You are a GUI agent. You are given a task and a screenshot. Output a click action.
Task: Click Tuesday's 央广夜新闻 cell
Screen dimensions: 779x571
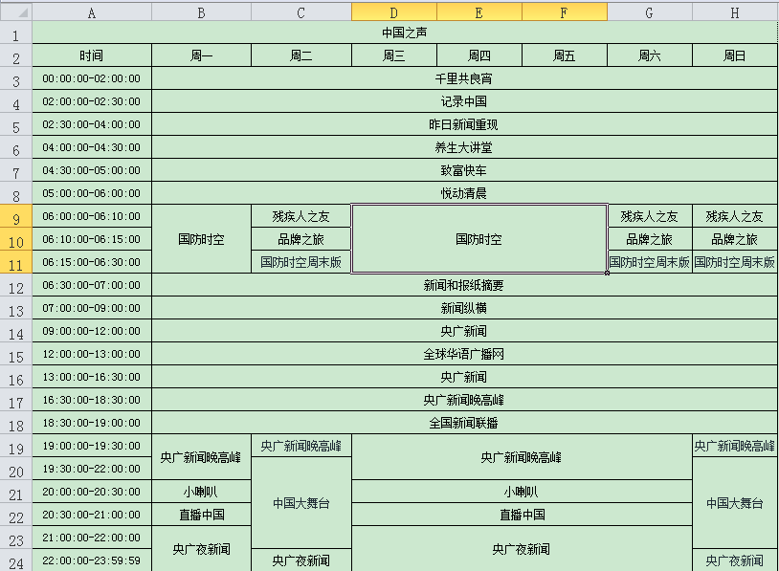301,560
